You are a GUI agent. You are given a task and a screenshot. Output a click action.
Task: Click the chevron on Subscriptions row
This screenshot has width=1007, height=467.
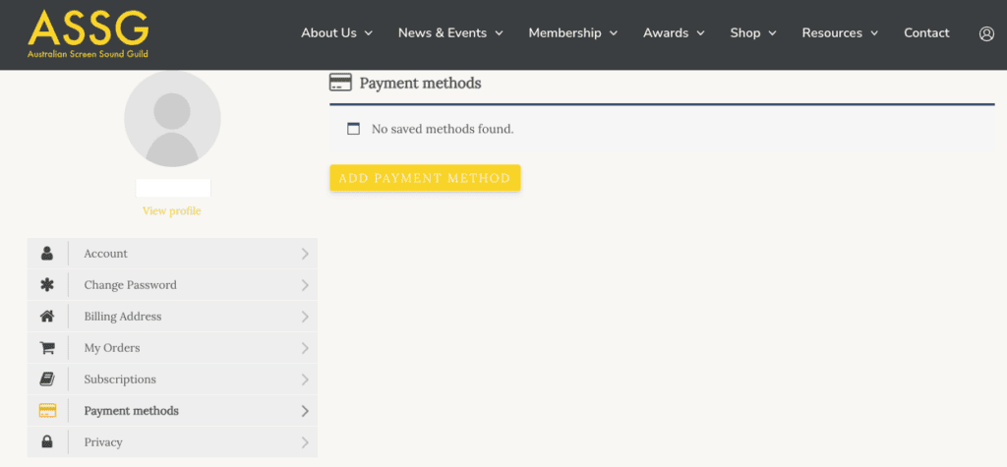305,379
